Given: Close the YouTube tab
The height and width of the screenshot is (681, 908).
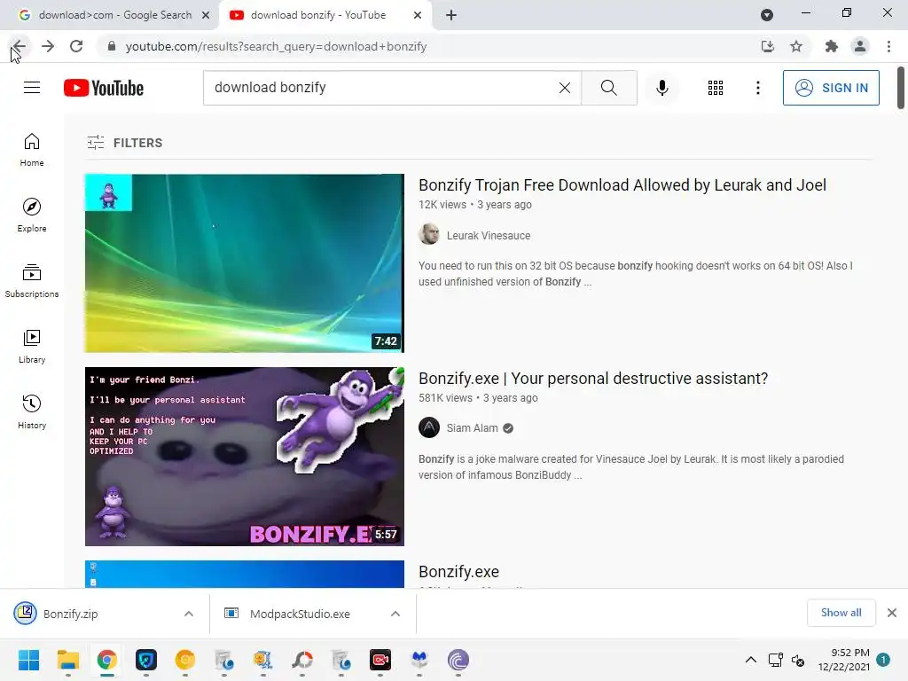Looking at the screenshot, I should click(418, 15).
